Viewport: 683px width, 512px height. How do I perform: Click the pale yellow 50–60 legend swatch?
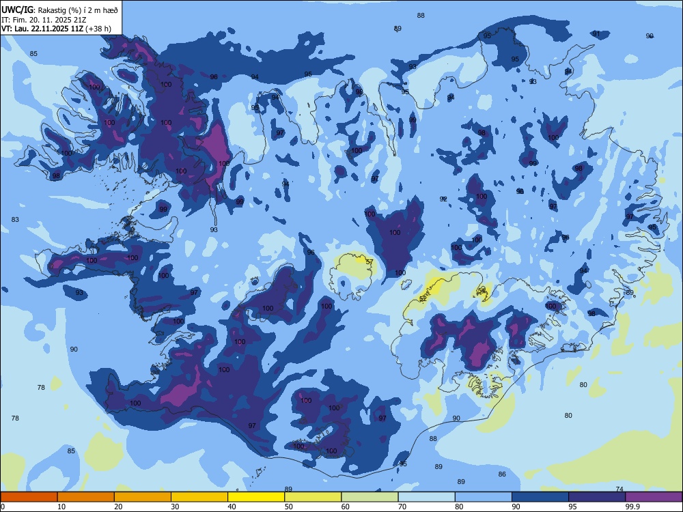[x=313, y=497]
